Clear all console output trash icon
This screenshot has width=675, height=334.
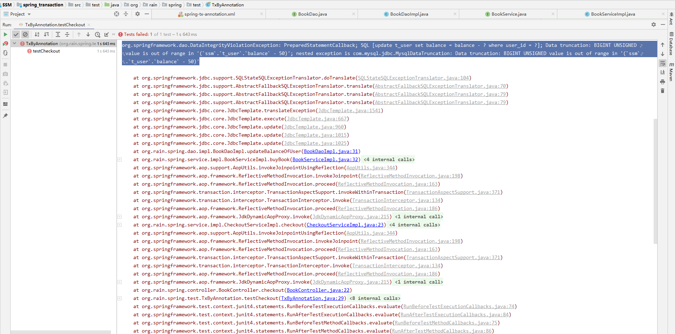[x=663, y=91]
